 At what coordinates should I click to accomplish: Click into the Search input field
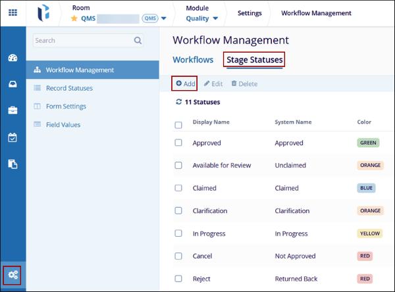[82, 41]
